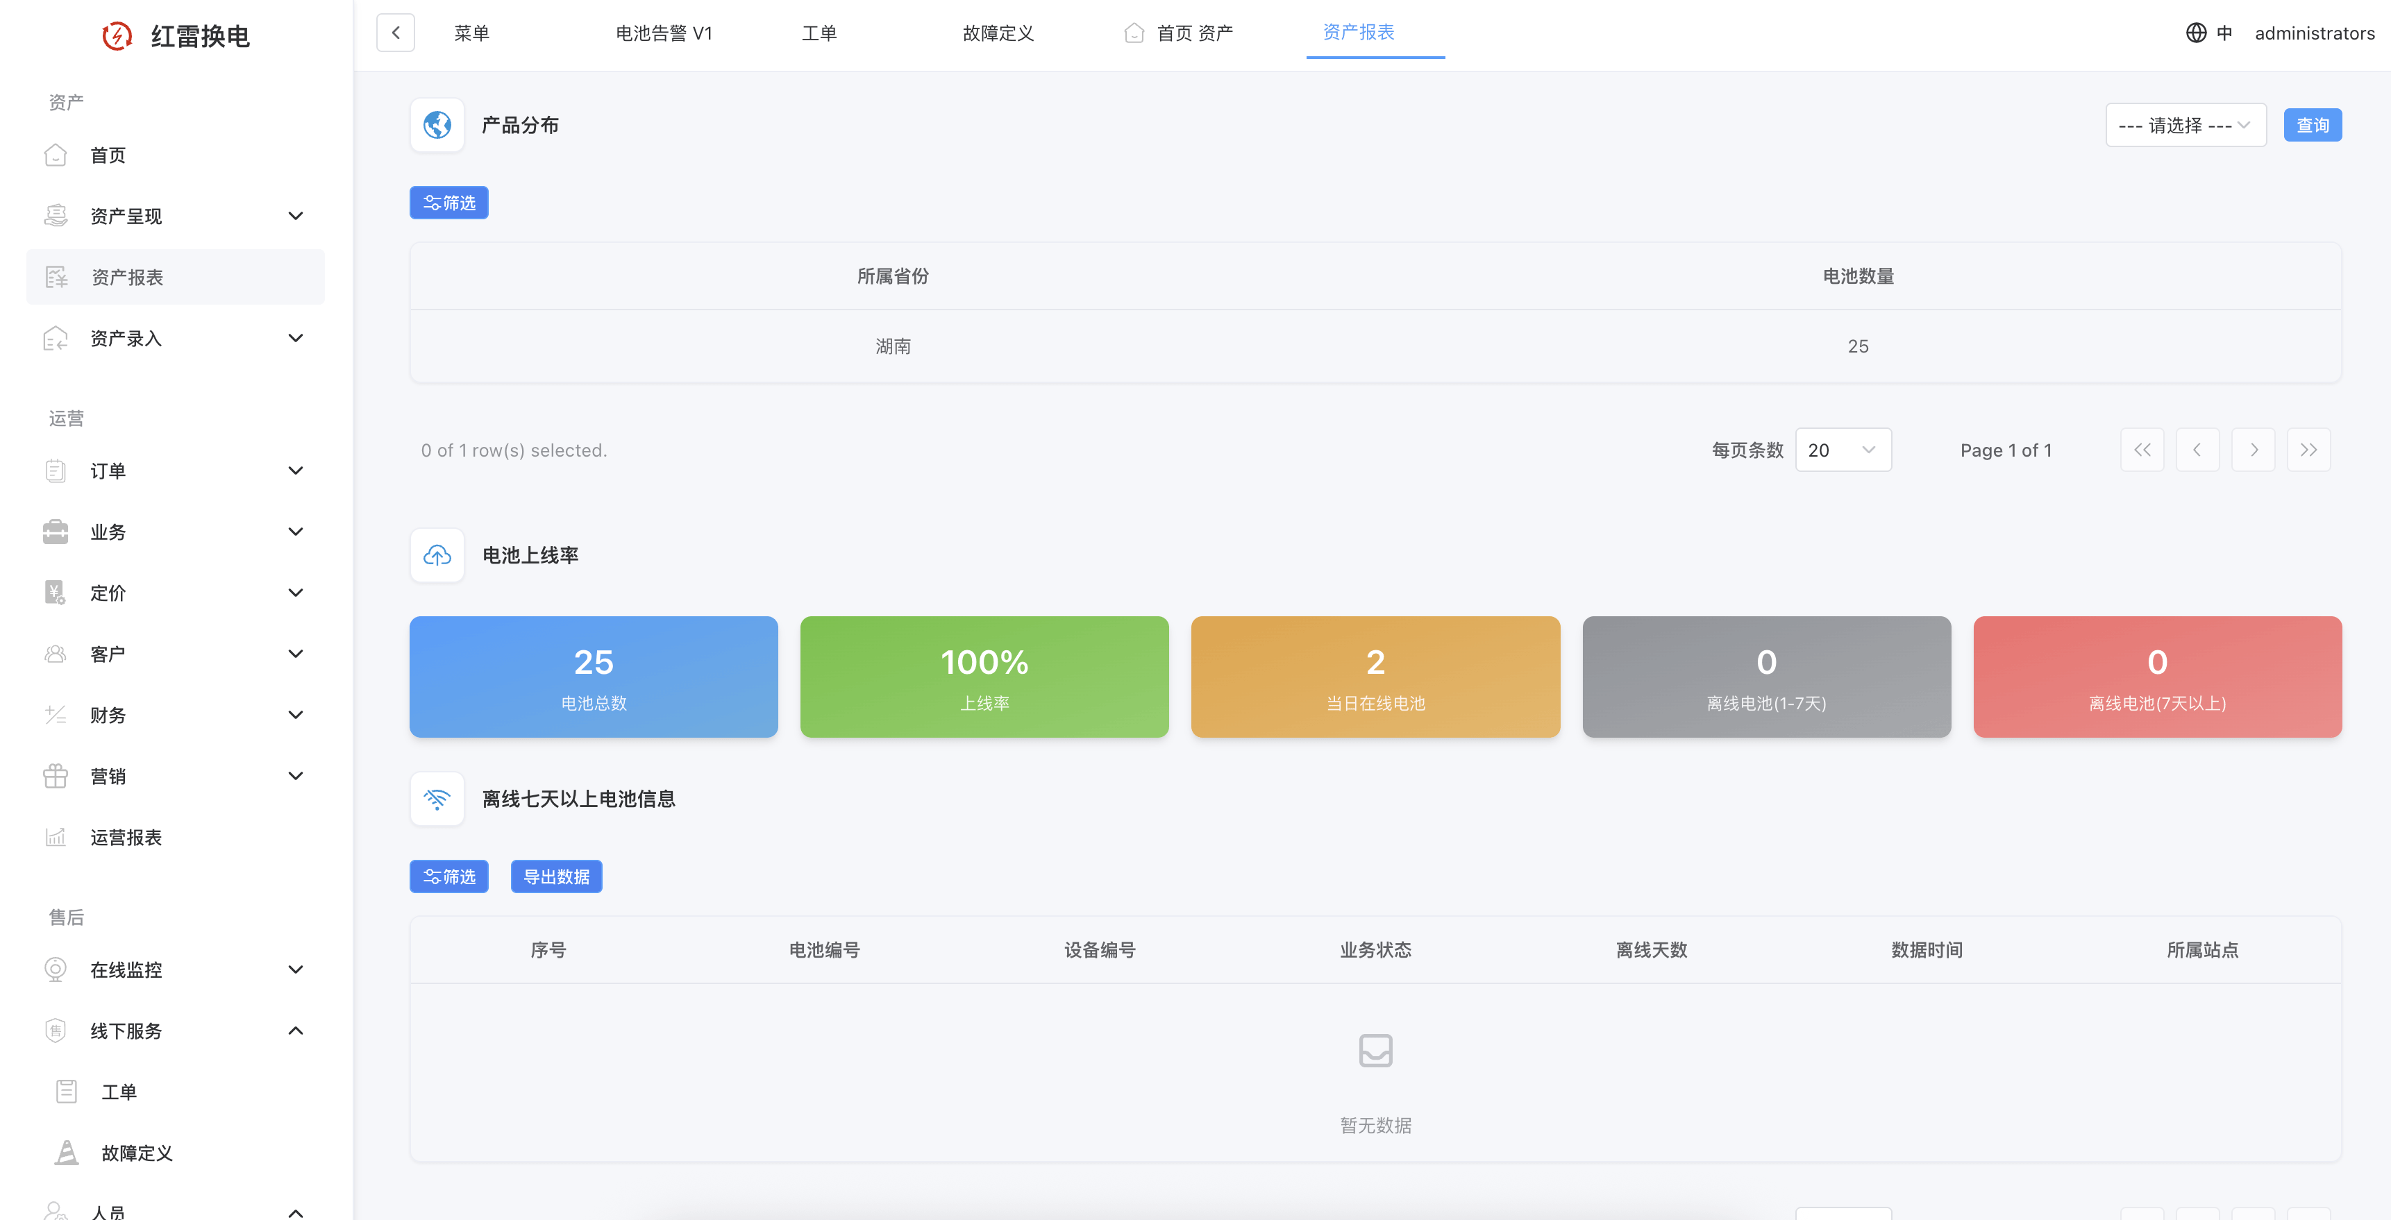Open 工单 in the sidebar submenu
Image resolution: width=2391 pixels, height=1220 pixels.
pos(119,1092)
